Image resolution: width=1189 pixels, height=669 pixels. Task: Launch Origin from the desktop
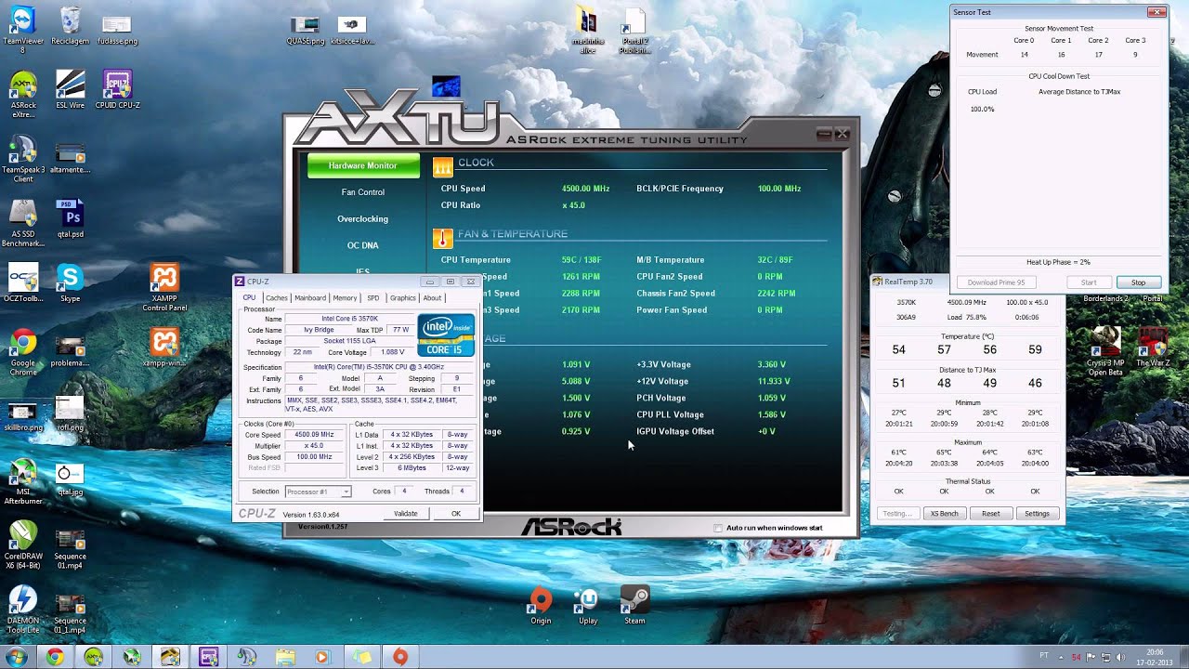tap(541, 607)
